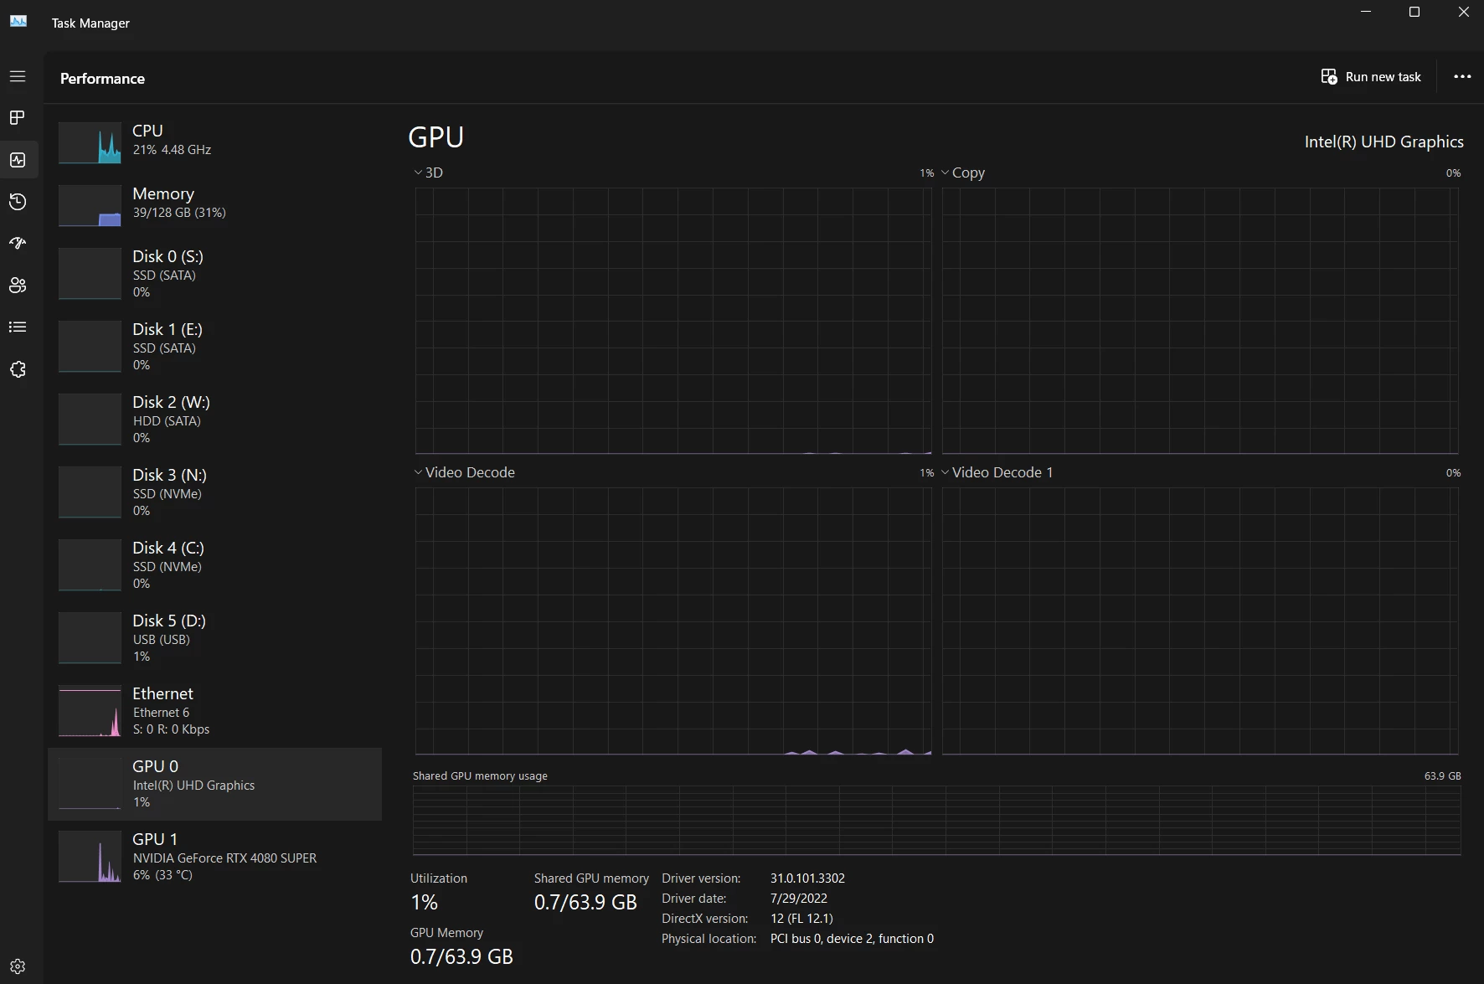
Task: Click the GPU heading title
Action: click(x=435, y=137)
